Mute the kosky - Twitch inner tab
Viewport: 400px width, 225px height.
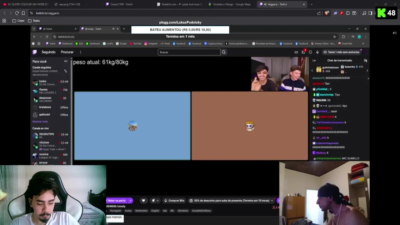click(113, 29)
